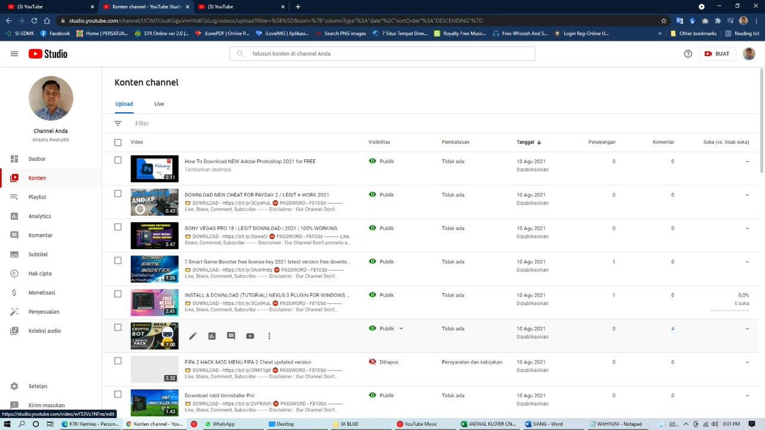Image resolution: width=765 pixels, height=430 pixels.
Task: Click the Monetisasi dollar icon
Action: coord(14,292)
